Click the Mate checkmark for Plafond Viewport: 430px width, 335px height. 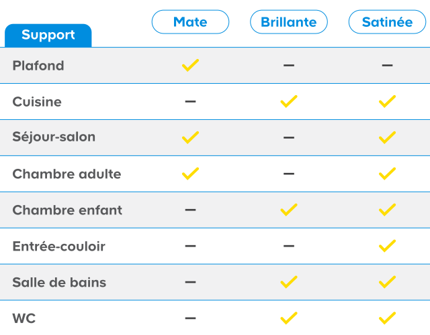click(190, 66)
